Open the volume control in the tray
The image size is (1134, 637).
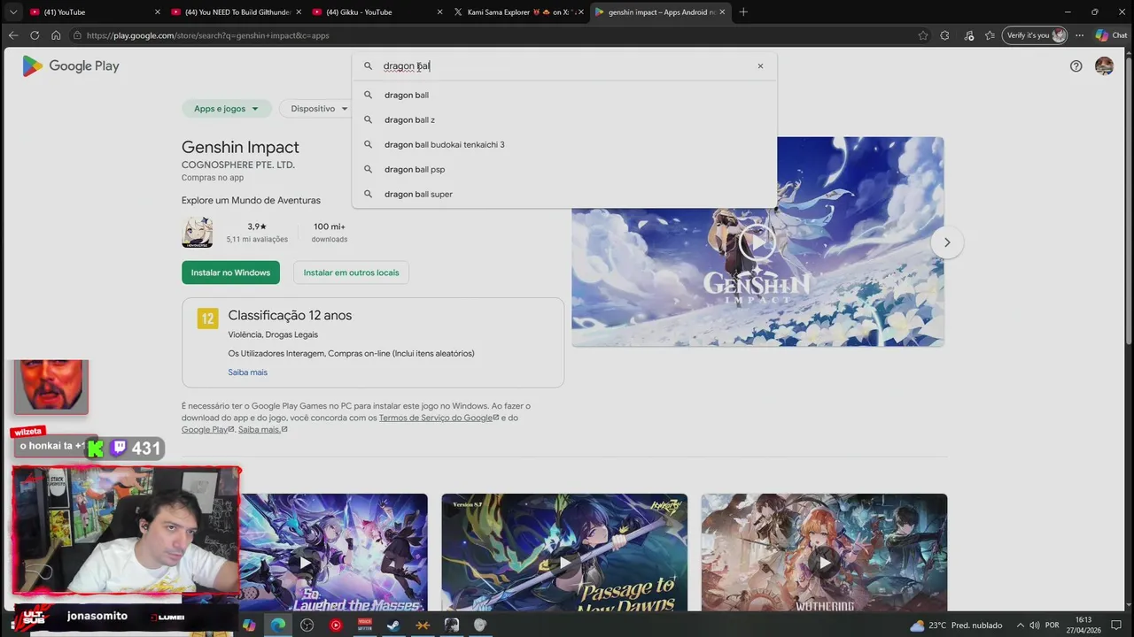click(1034, 625)
